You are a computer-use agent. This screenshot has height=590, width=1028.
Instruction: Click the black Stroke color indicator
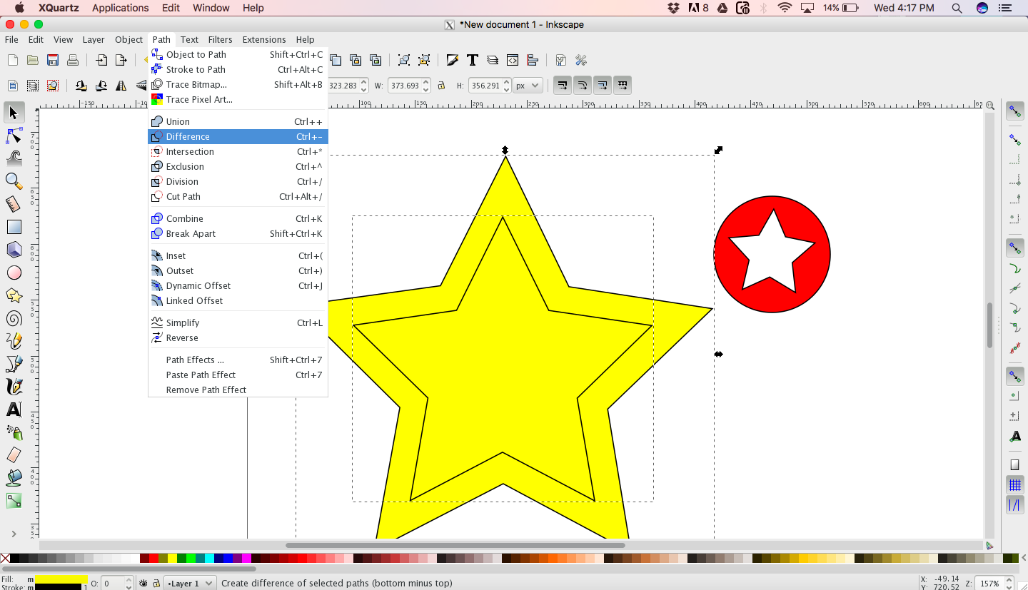(58, 587)
